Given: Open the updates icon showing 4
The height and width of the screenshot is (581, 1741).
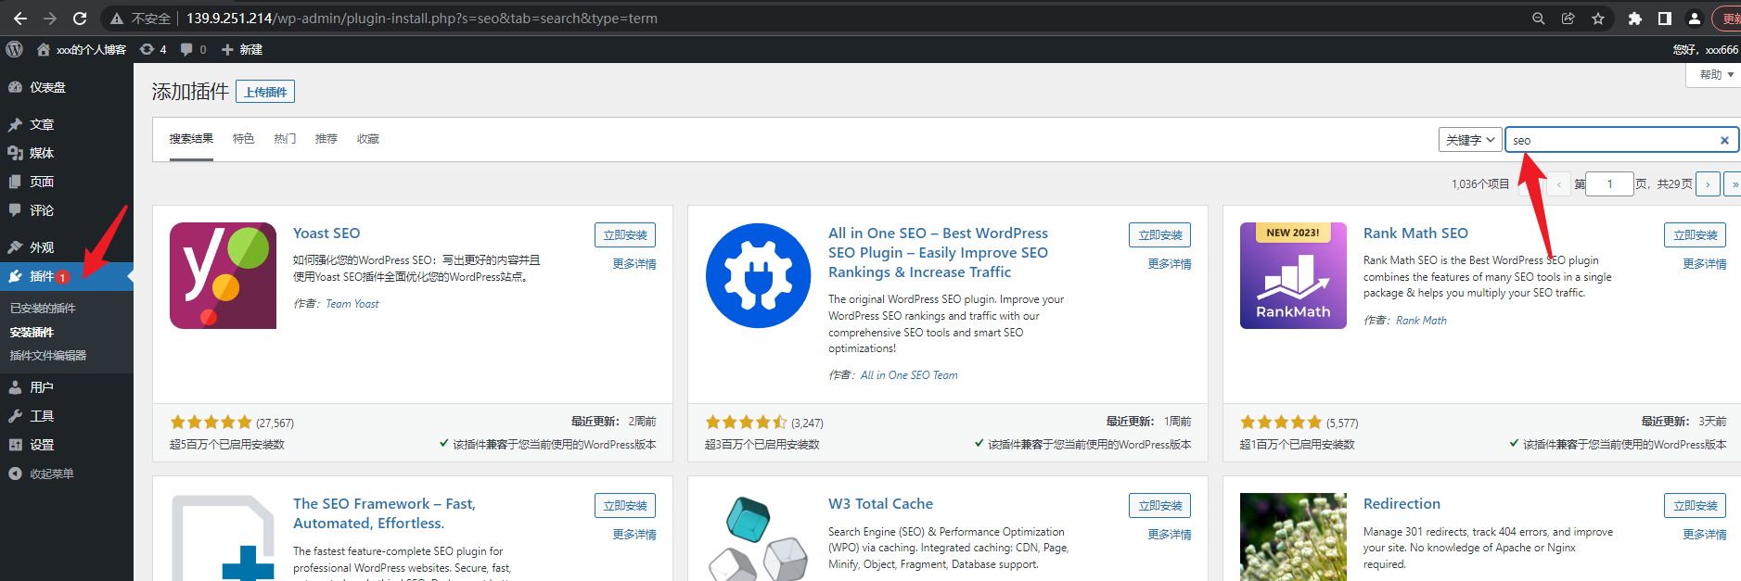Looking at the screenshot, I should pos(153,50).
